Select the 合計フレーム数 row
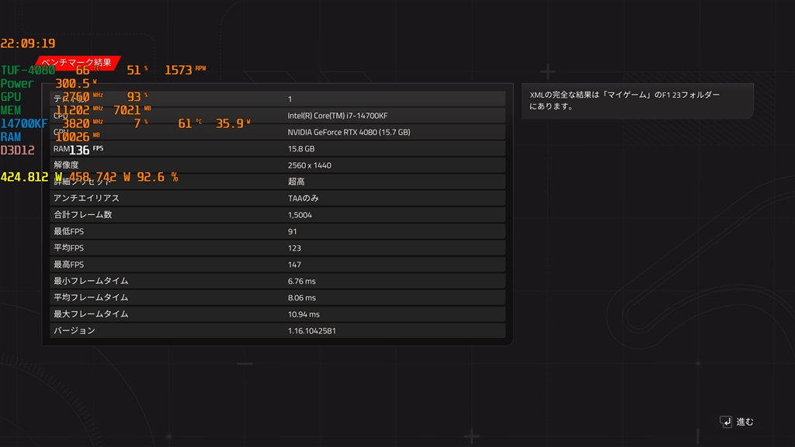Viewport: 795px width, 447px height. (x=277, y=215)
